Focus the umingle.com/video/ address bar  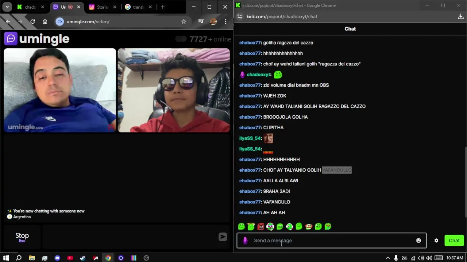122,21
